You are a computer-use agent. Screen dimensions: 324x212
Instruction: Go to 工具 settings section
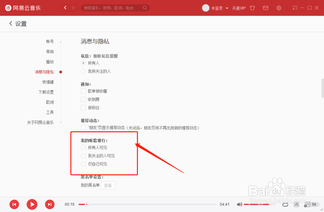50,112
